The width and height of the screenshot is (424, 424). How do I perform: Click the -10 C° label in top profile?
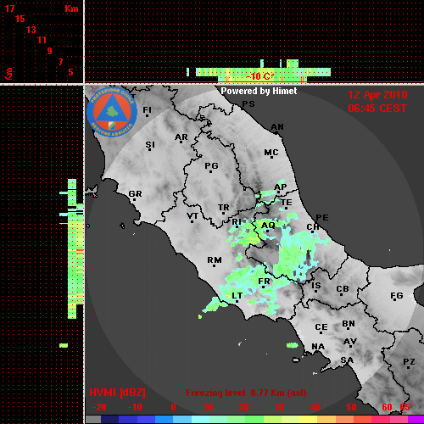point(260,76)
